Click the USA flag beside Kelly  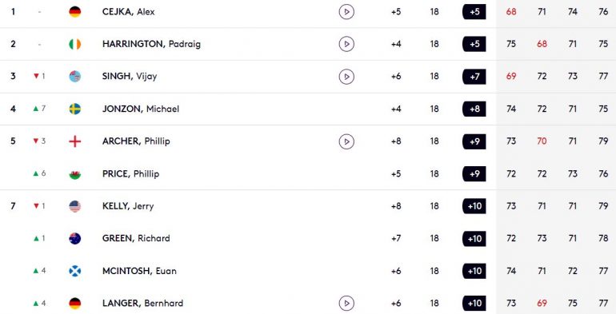pyautogui.click(x=75, y=206)
